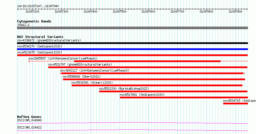This screenshot has height=134, width=256.
Task: Click the ruler's left arrowhead
Action: click(18, 9)
